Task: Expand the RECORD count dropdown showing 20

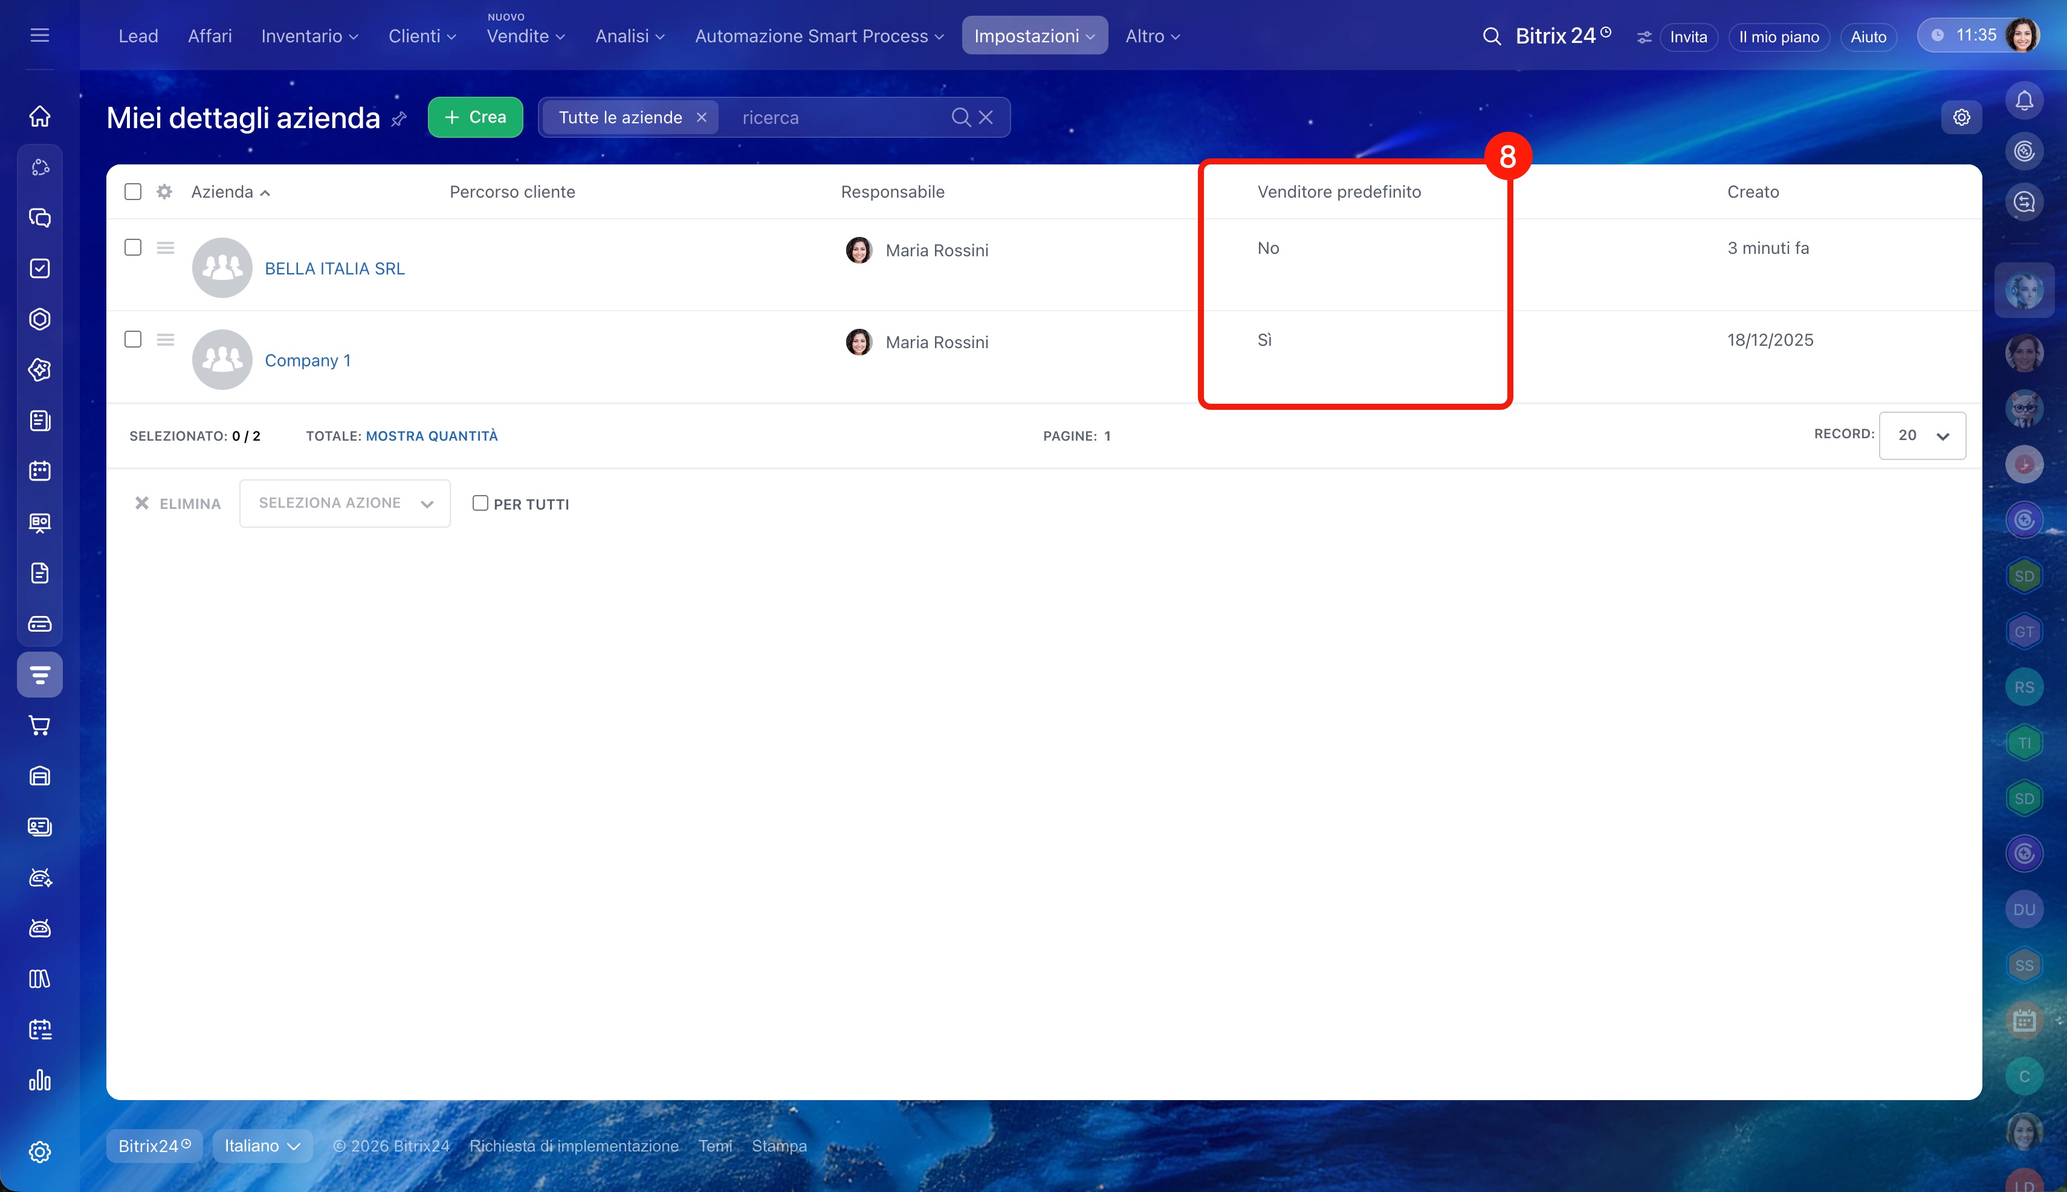Action: pos(1922,436)
